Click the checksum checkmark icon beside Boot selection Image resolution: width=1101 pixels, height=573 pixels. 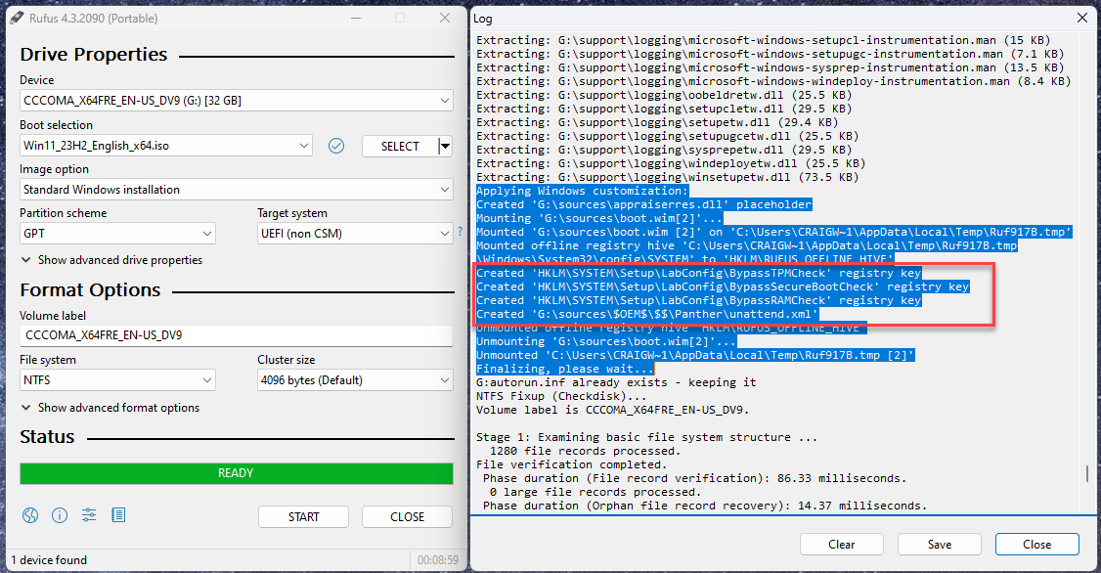click(x=336, y=146)
